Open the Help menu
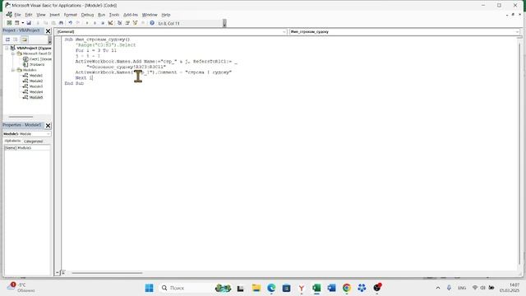 click(x=166, y=15)
